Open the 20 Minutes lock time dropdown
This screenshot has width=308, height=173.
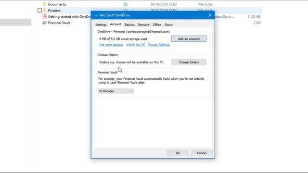[x=116, y=91]
